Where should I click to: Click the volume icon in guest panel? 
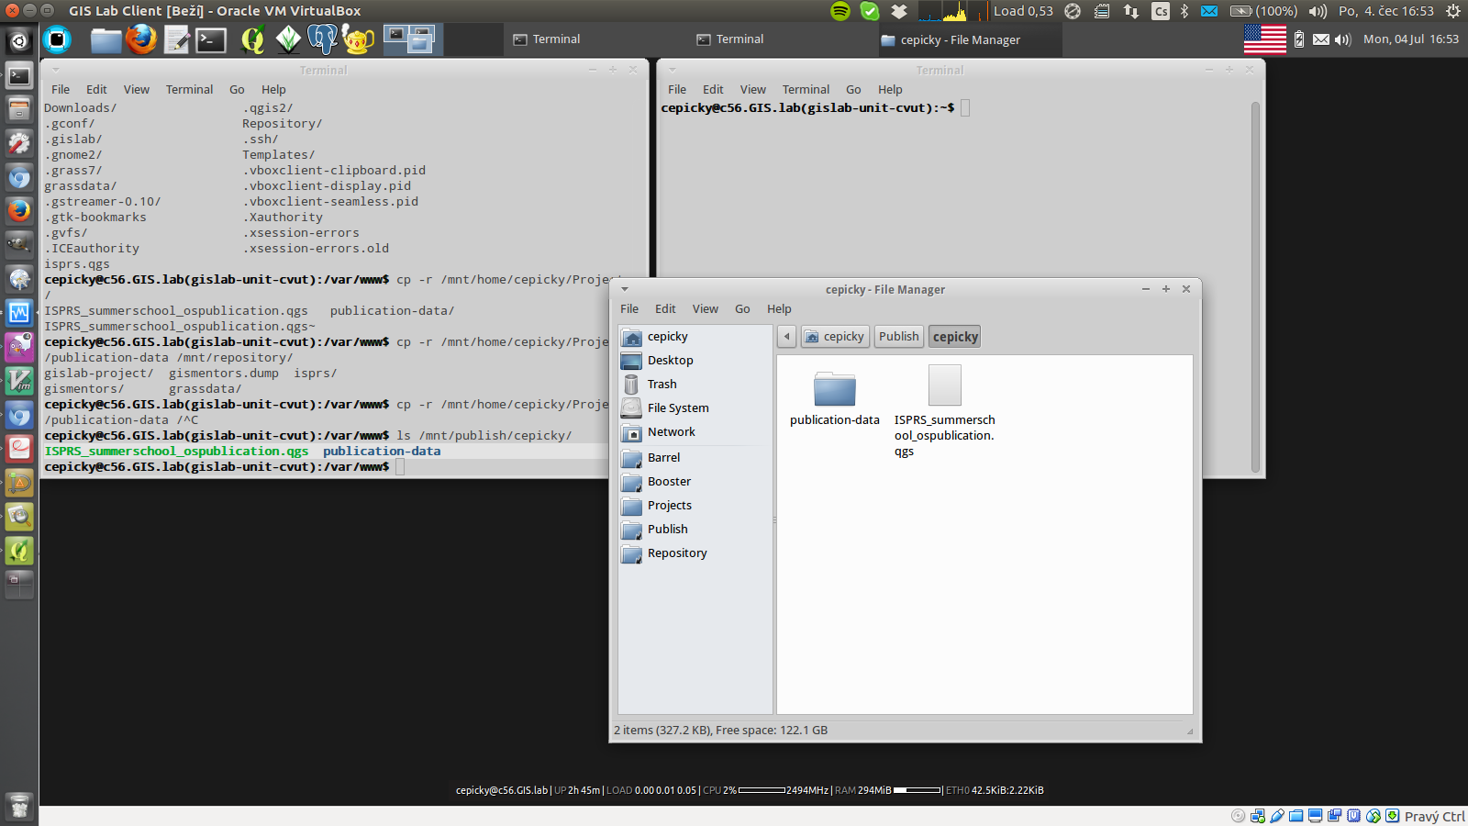click(x=1343, y=39)
